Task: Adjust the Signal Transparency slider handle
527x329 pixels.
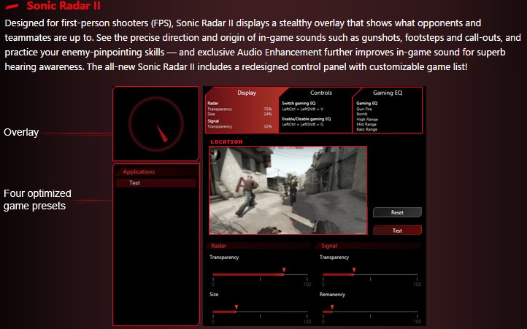Action: coord(354,270)
